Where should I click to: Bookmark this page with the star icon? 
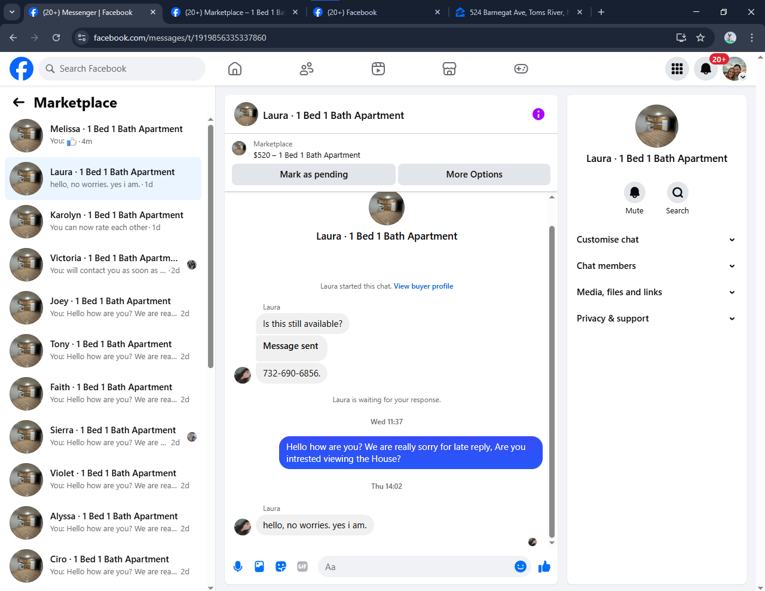pyautogui.click(x=700, y=38)
